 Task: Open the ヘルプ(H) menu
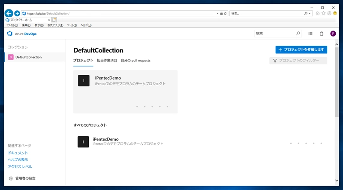pyautogui.click(x=86, y=25)
